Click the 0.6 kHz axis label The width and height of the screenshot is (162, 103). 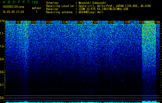point(2,98)
